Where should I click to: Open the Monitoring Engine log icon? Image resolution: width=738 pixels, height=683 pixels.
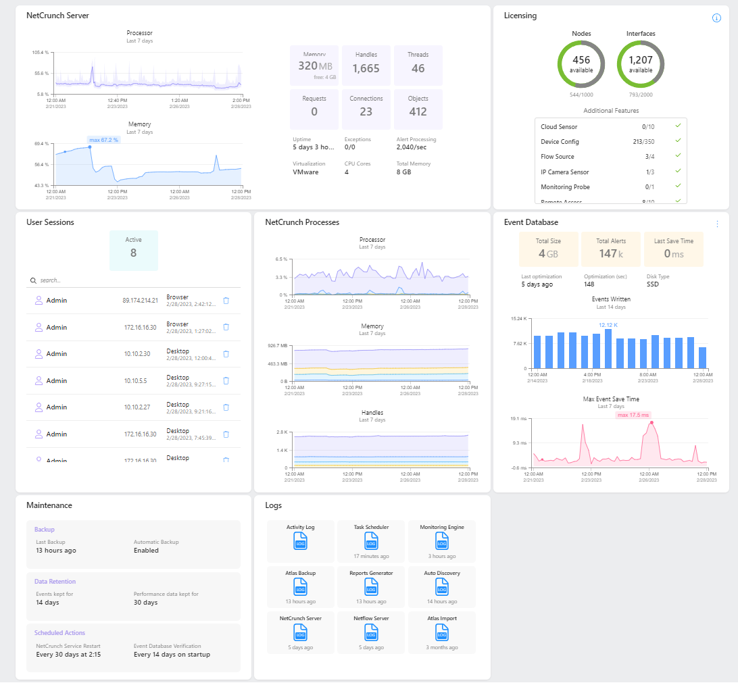pos(442,542)
